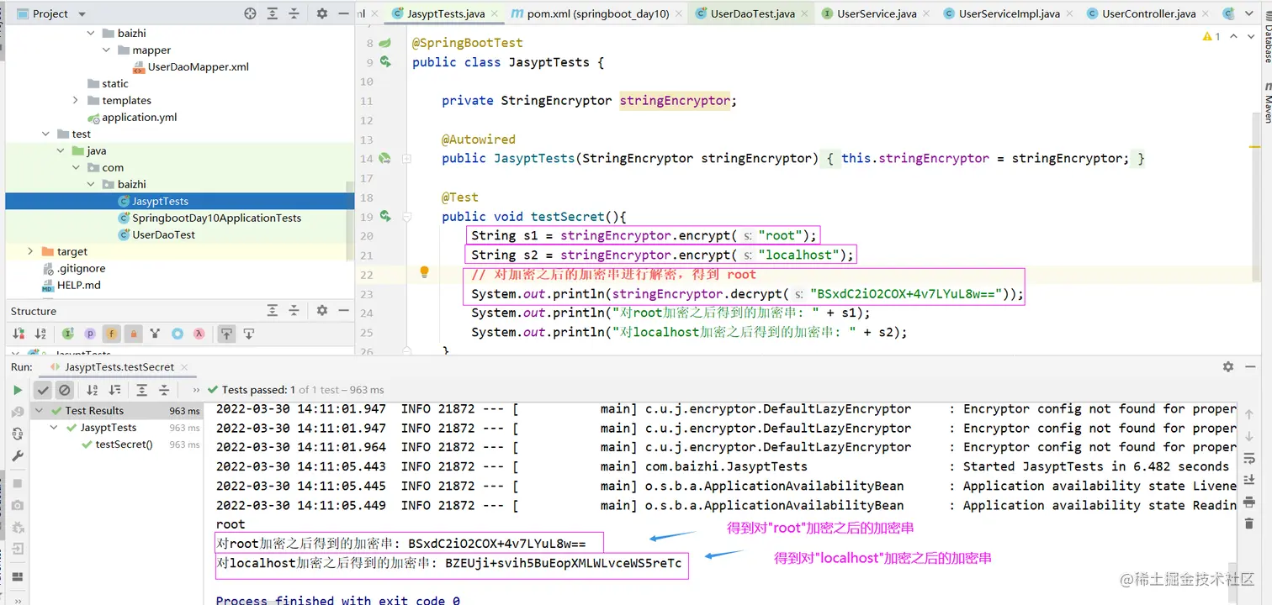1272x605 pixels.
Task: Click the expand all icon in the Structure header
Action: [x=273, y=311]
